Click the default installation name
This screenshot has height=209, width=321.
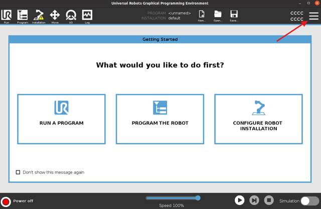[174, 18]
